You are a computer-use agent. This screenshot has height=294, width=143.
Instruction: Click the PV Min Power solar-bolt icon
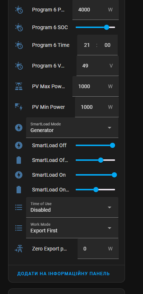[x=19, y=107]
